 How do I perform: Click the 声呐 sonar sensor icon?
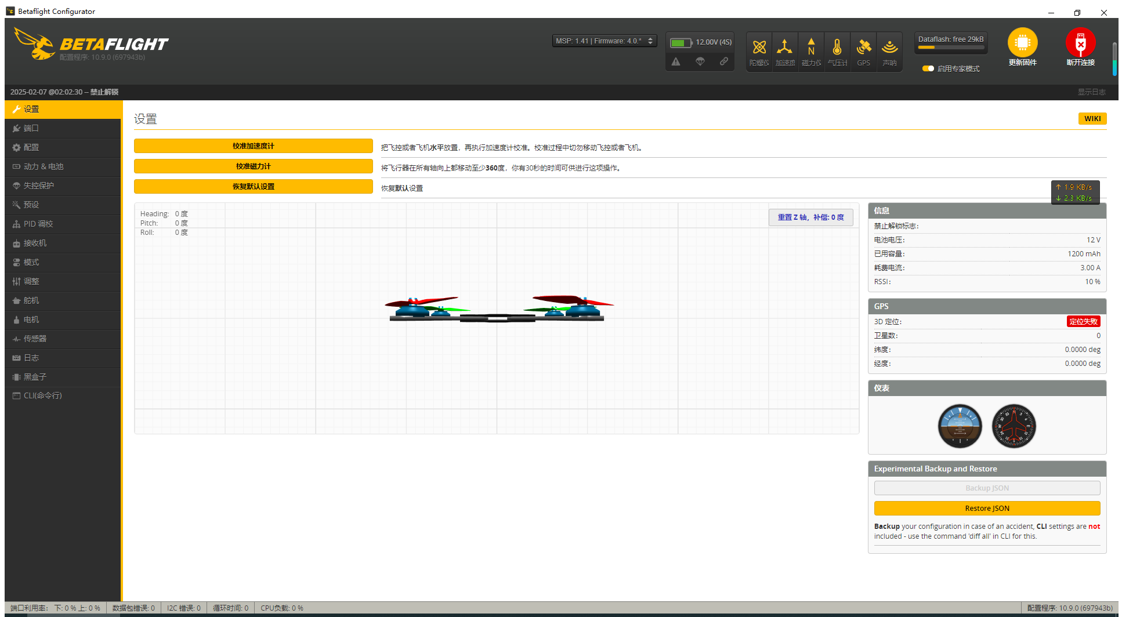click(889, 47)
